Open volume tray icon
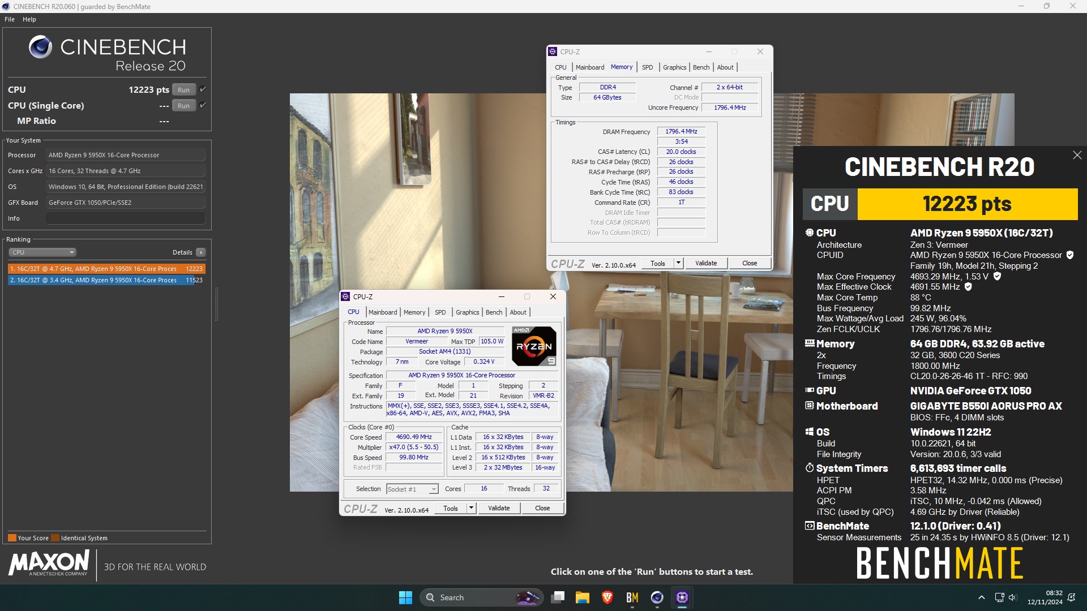Image resolution: width=1087 pixels, height=611 pixels. click(1012, 597)
